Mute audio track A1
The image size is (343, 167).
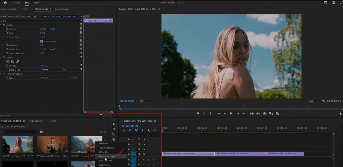[144, 160]
